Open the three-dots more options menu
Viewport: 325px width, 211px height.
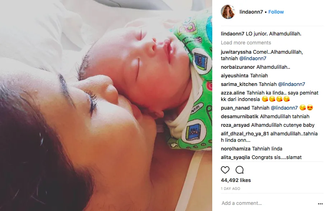320,204
